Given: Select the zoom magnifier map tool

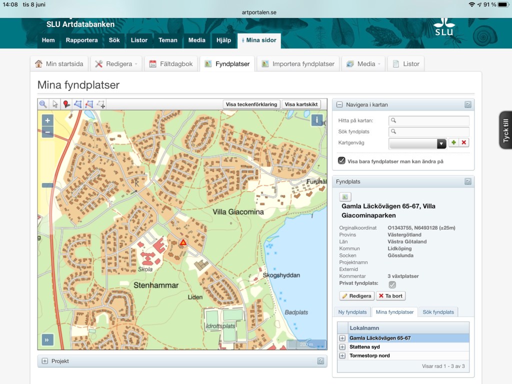Looking at the screenshot, I should (x=43, y=104).
